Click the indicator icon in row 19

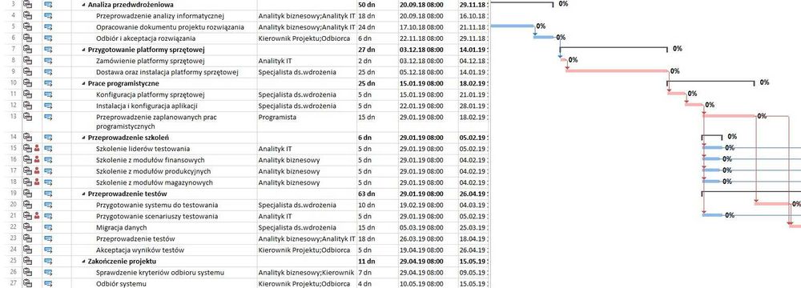27,194
